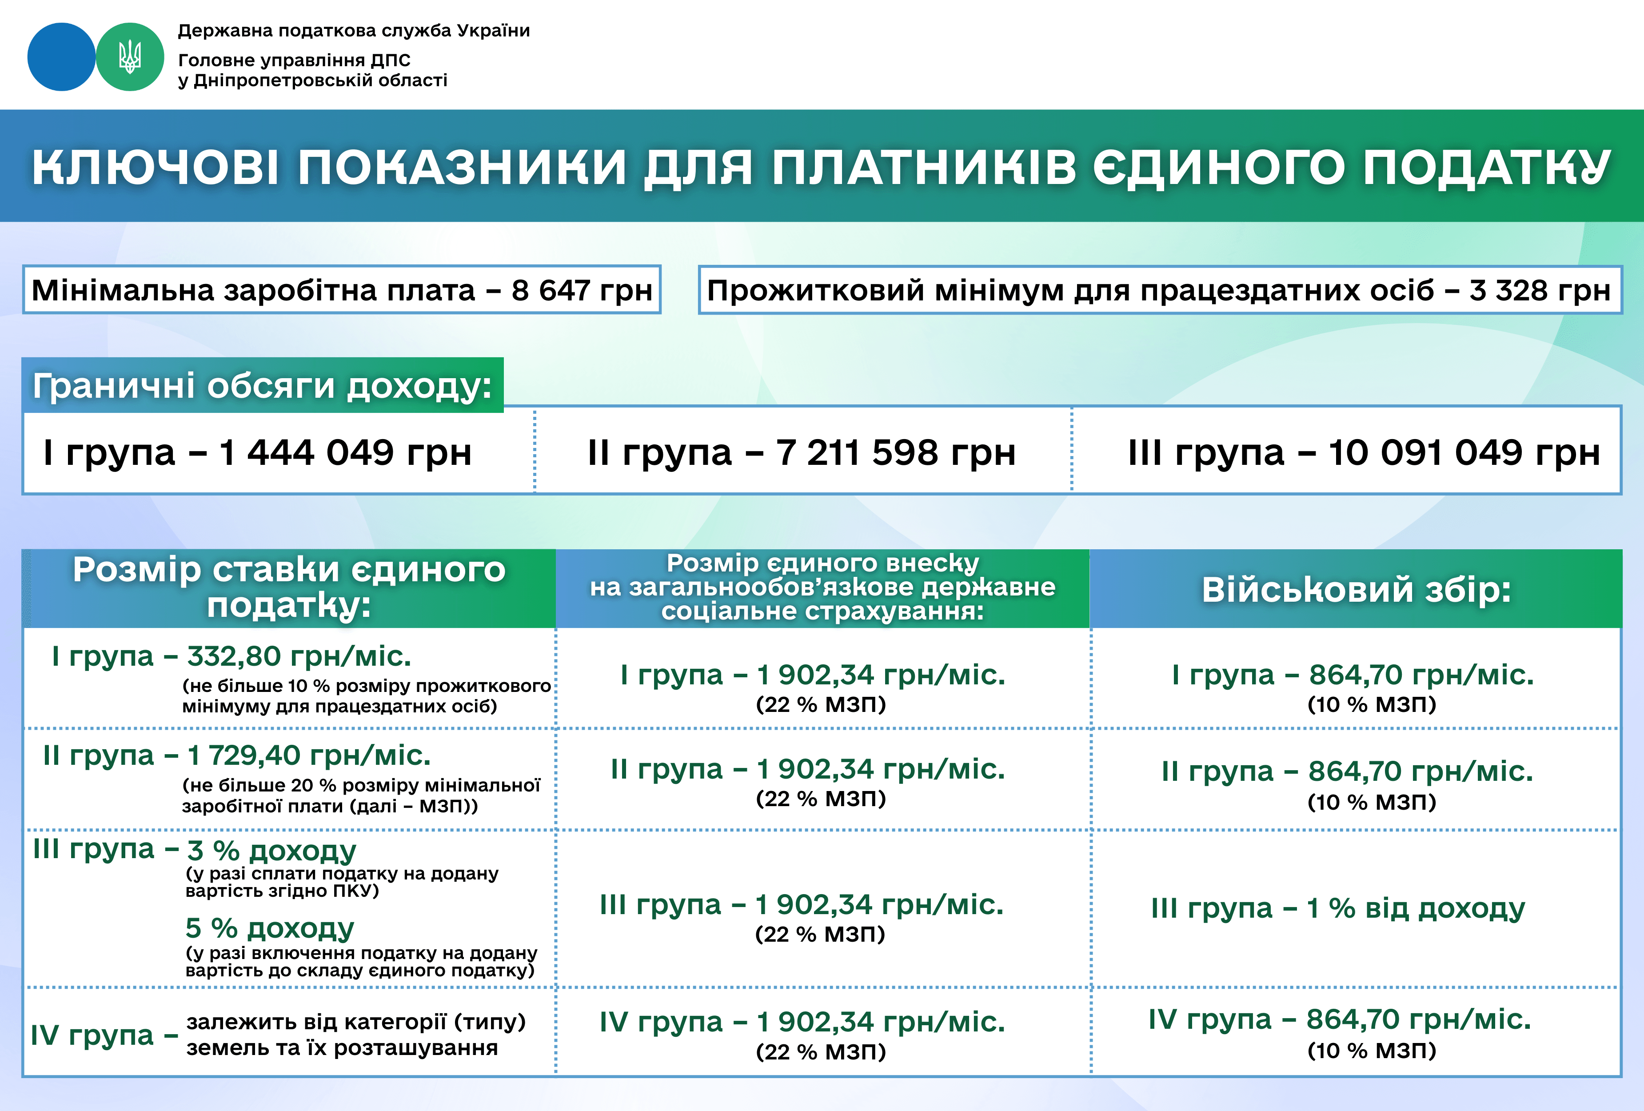This screenshot has height=1111, width=1644.
Task: Click 'Розмір ставки єдиного податку' column header
Action: point(289,588)
